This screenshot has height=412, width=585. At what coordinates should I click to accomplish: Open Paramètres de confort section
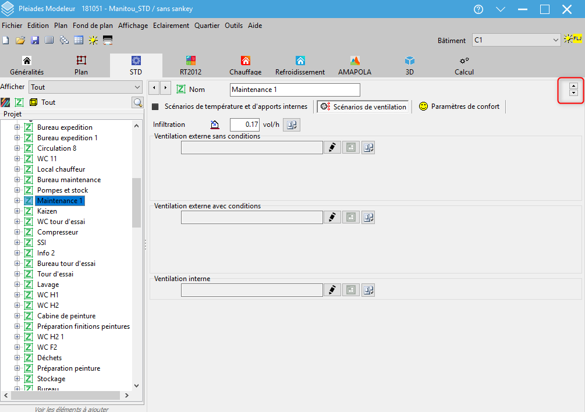pyautogui.click(x=459, y=106)
